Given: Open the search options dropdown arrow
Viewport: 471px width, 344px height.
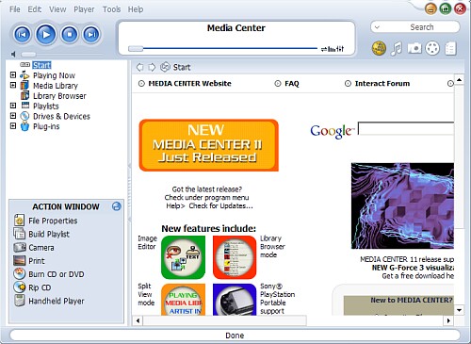Looking at the screenshot, I should [x=378, y=27].
